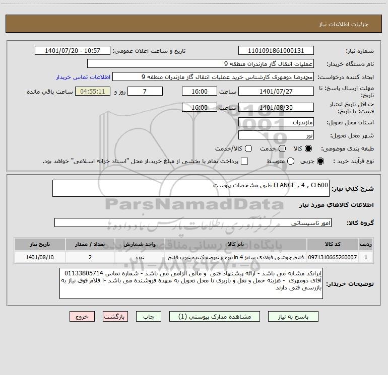Click the request creator name field
Image resolution: width=388 pixels, height=375 pixels.
tap(213, 77)
